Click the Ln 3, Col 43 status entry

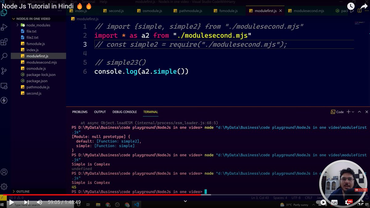click(260, 198)
